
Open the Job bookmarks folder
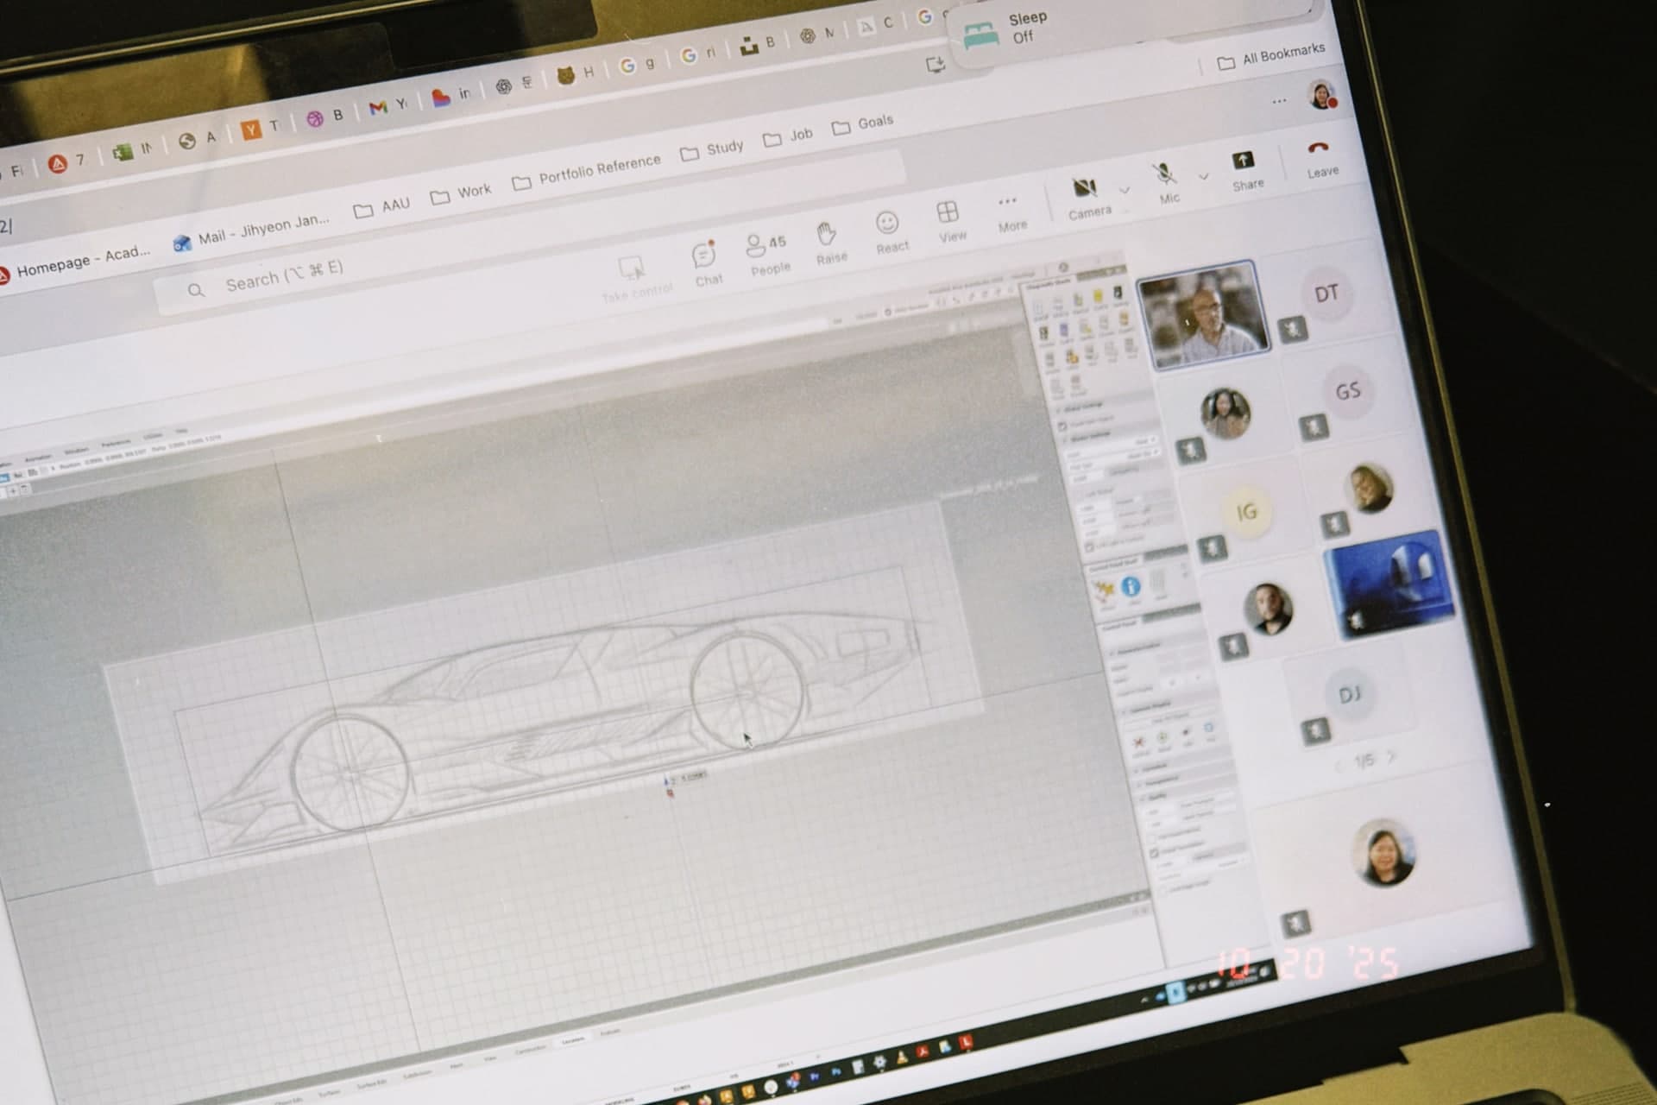(x=788, y=136)
